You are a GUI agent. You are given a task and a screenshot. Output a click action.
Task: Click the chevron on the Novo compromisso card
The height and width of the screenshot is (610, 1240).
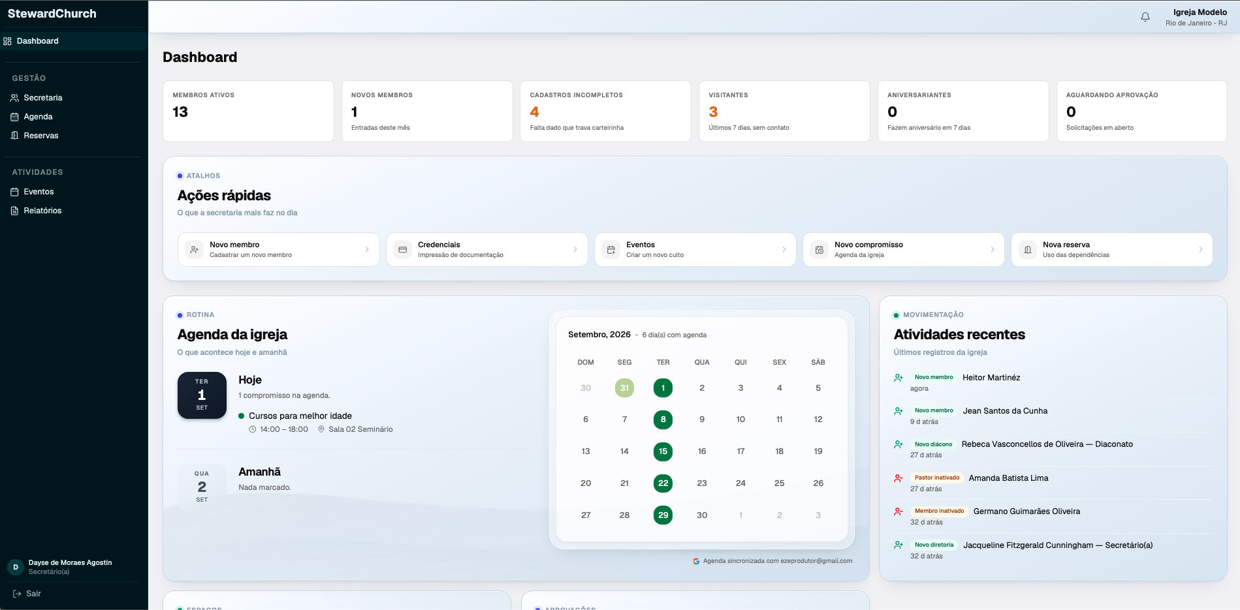pyautogui.click(x=993, y=250)
